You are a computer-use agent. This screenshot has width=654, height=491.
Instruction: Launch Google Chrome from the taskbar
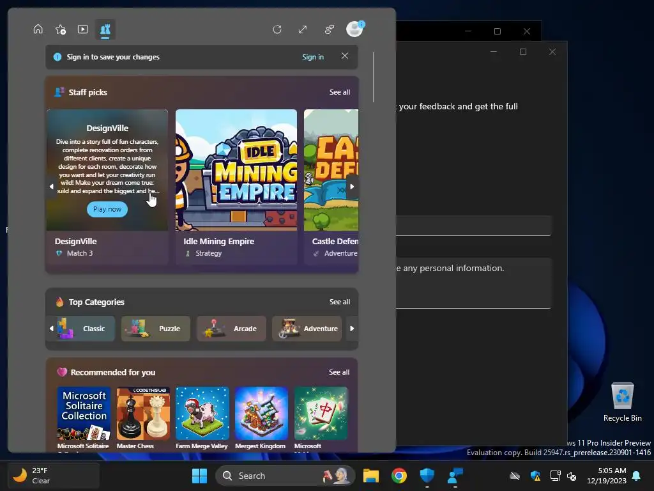[x=399, y=476]
